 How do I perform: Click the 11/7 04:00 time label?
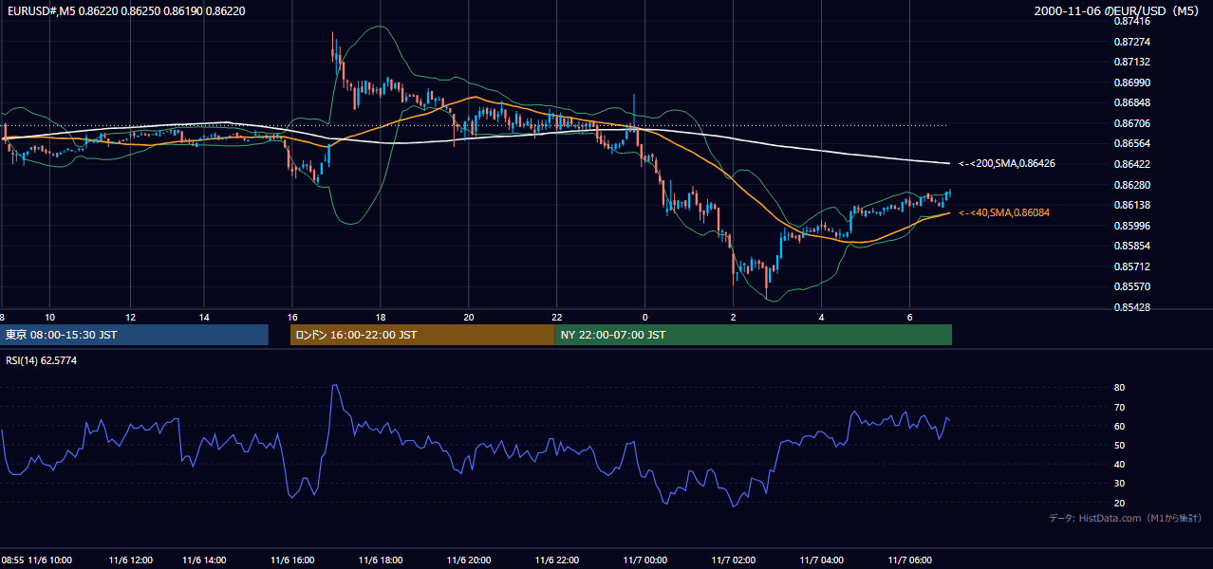click(821, 560)
